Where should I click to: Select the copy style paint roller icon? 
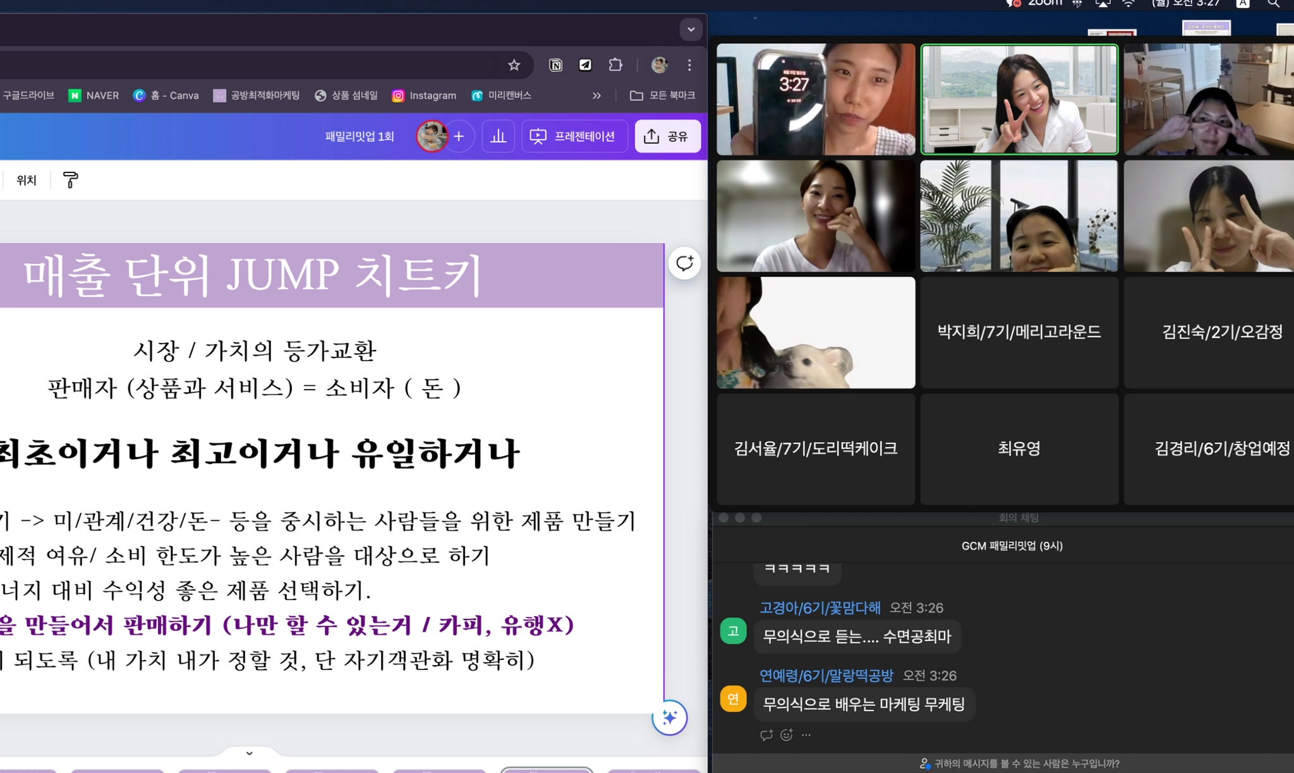[71, 181]
